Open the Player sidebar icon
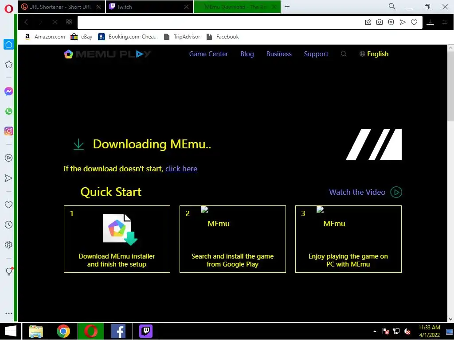This screenshot has width=454, height=340. point(9,158)
